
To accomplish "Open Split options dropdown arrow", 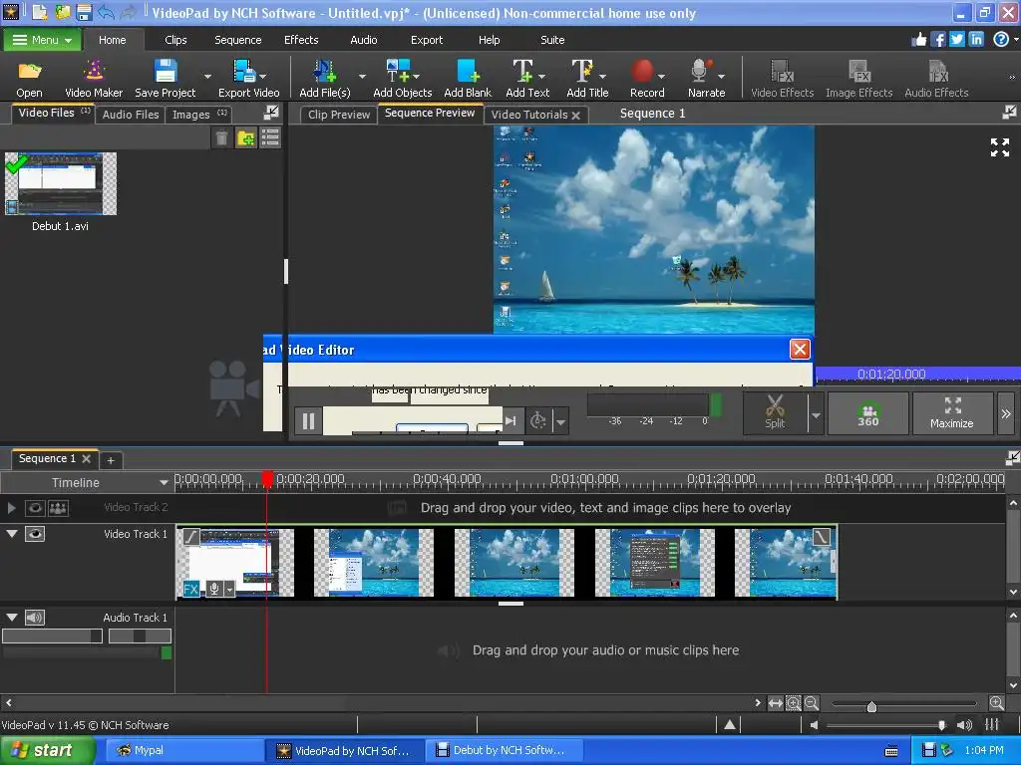I will (816, 413).
